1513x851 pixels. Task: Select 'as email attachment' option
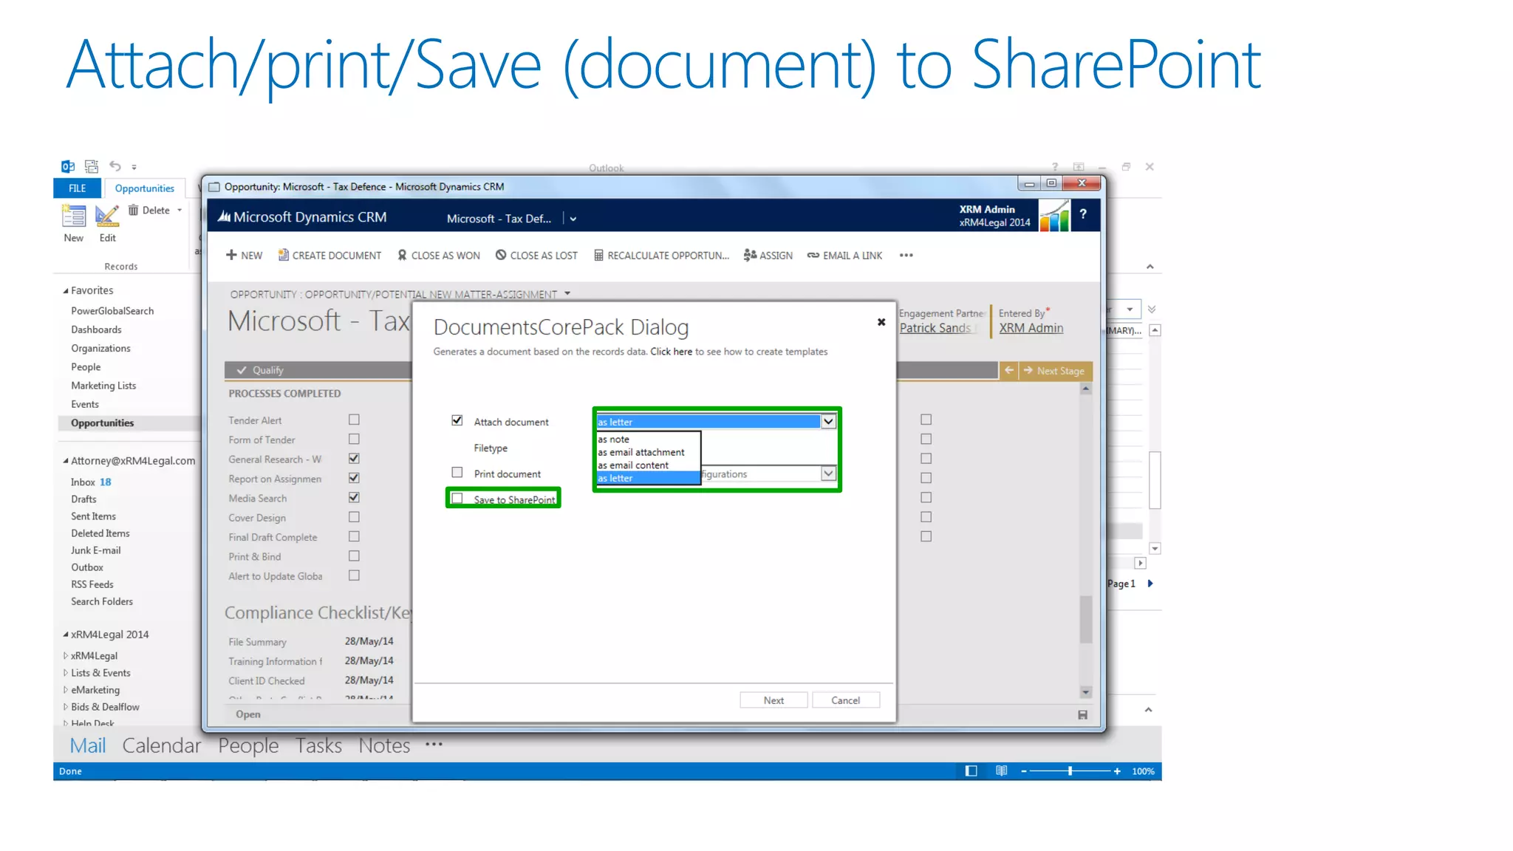(x=648, y=452)
